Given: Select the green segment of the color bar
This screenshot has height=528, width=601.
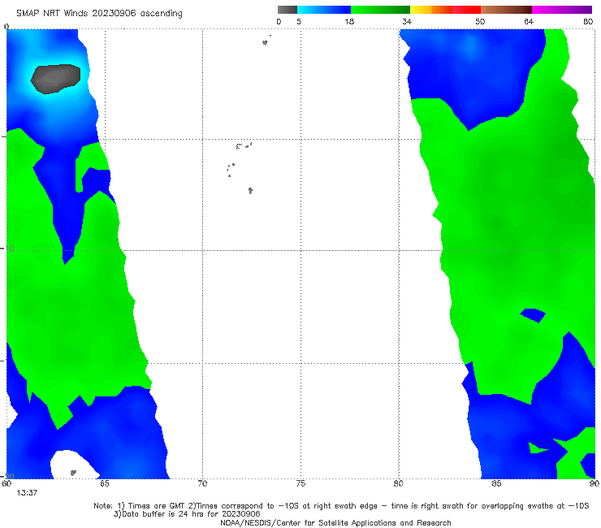Looking at the screenshot, I should click(x=380, y=10).
